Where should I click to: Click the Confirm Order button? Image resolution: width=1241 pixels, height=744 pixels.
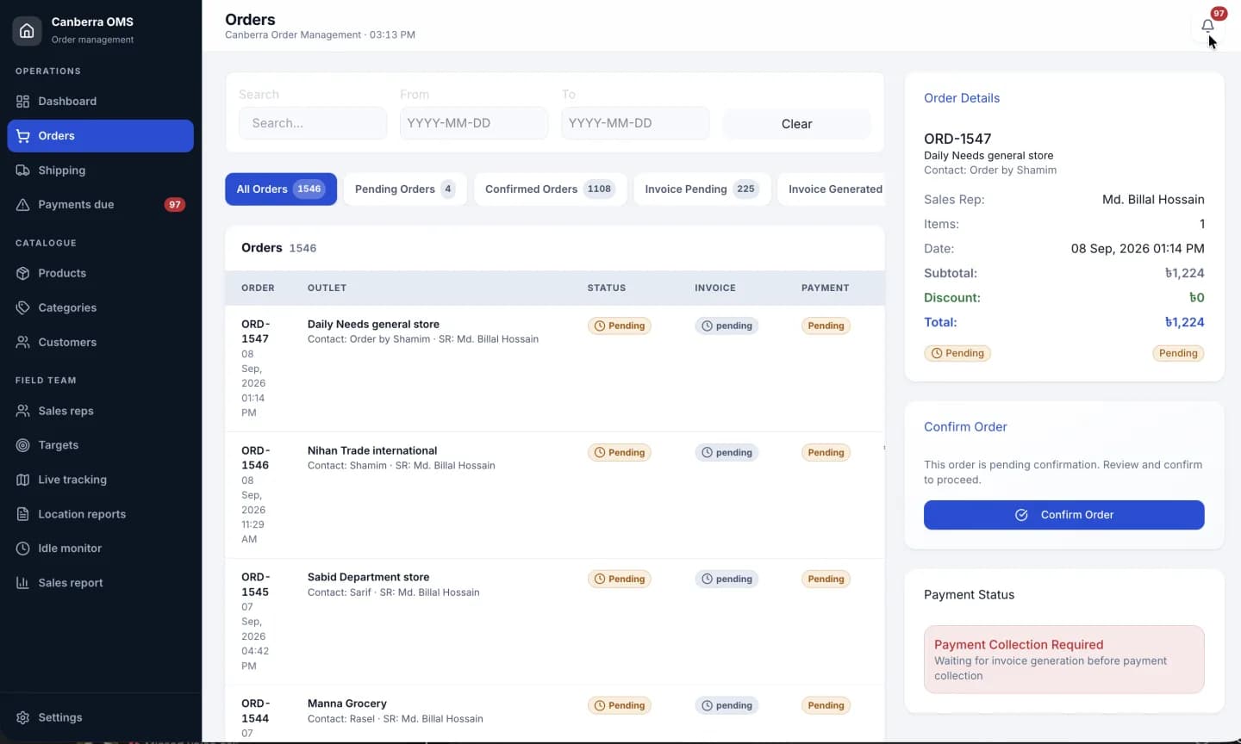coord(1063,515)
